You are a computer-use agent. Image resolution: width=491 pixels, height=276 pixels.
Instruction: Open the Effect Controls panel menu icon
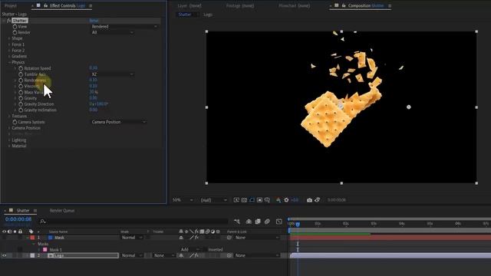(x=91, y=5)
